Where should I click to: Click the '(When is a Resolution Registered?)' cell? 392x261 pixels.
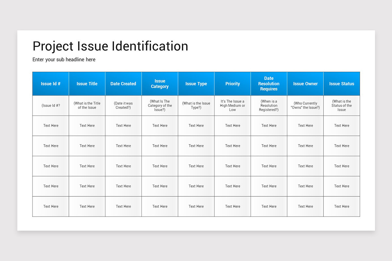[x=269, y=105]
